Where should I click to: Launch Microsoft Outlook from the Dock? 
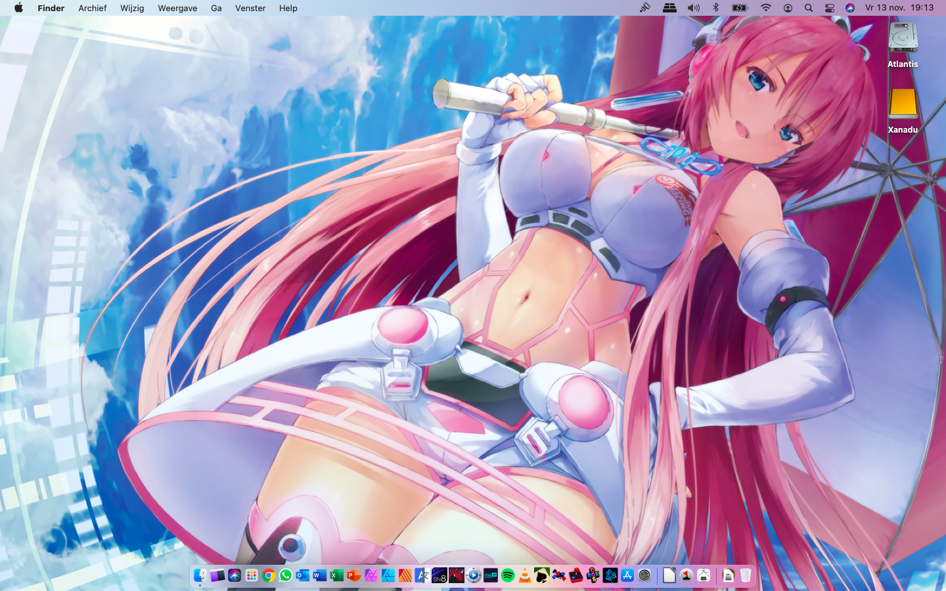303,576
